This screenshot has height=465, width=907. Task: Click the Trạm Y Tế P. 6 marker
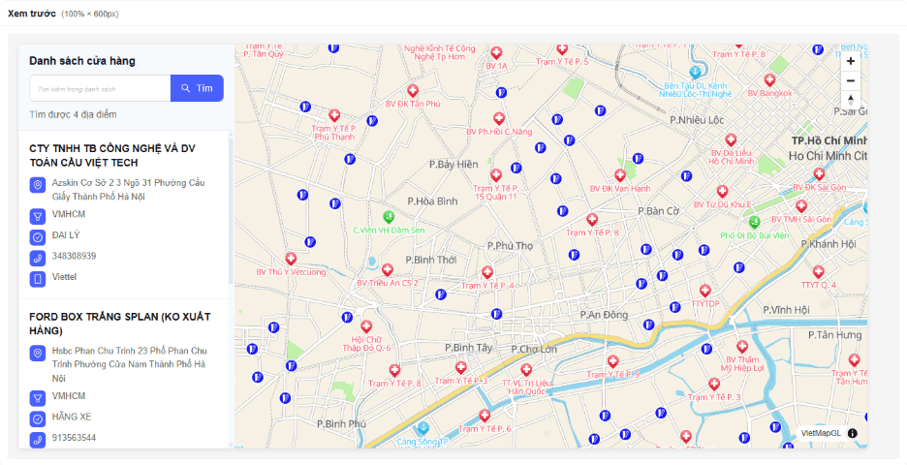[x=485, y=416]
